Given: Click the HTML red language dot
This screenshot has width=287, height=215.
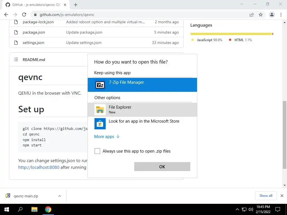Looking at the screenshot, I should click(x=230, y=40).
